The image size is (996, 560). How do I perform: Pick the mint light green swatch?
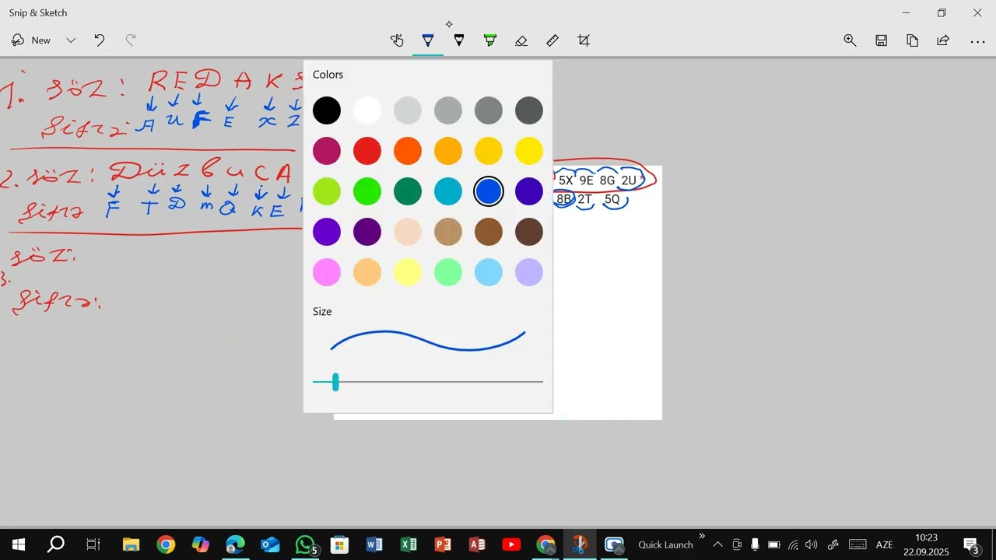coord(448,272)
